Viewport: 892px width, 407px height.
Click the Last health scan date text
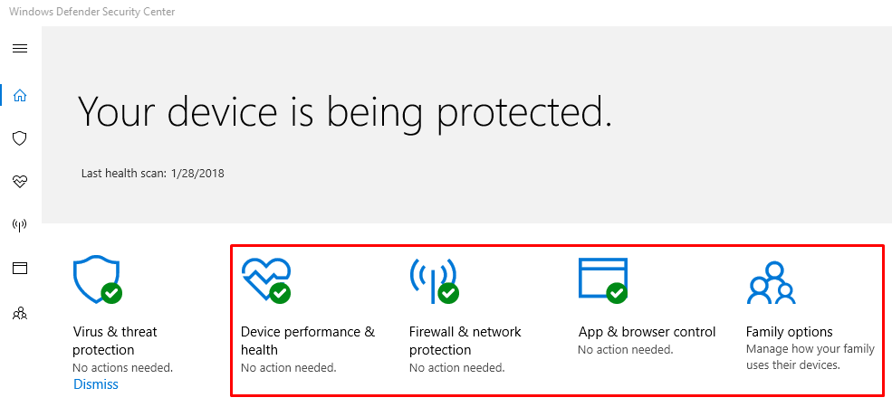(152, 174)
